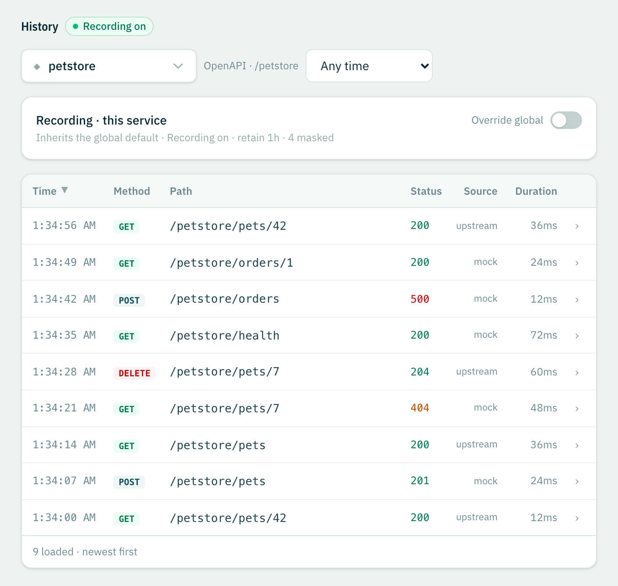Viewport: 618px width, 586px height.
Task: Expand the 1:34:07 AM request row chevron
Action: [577, 481]
